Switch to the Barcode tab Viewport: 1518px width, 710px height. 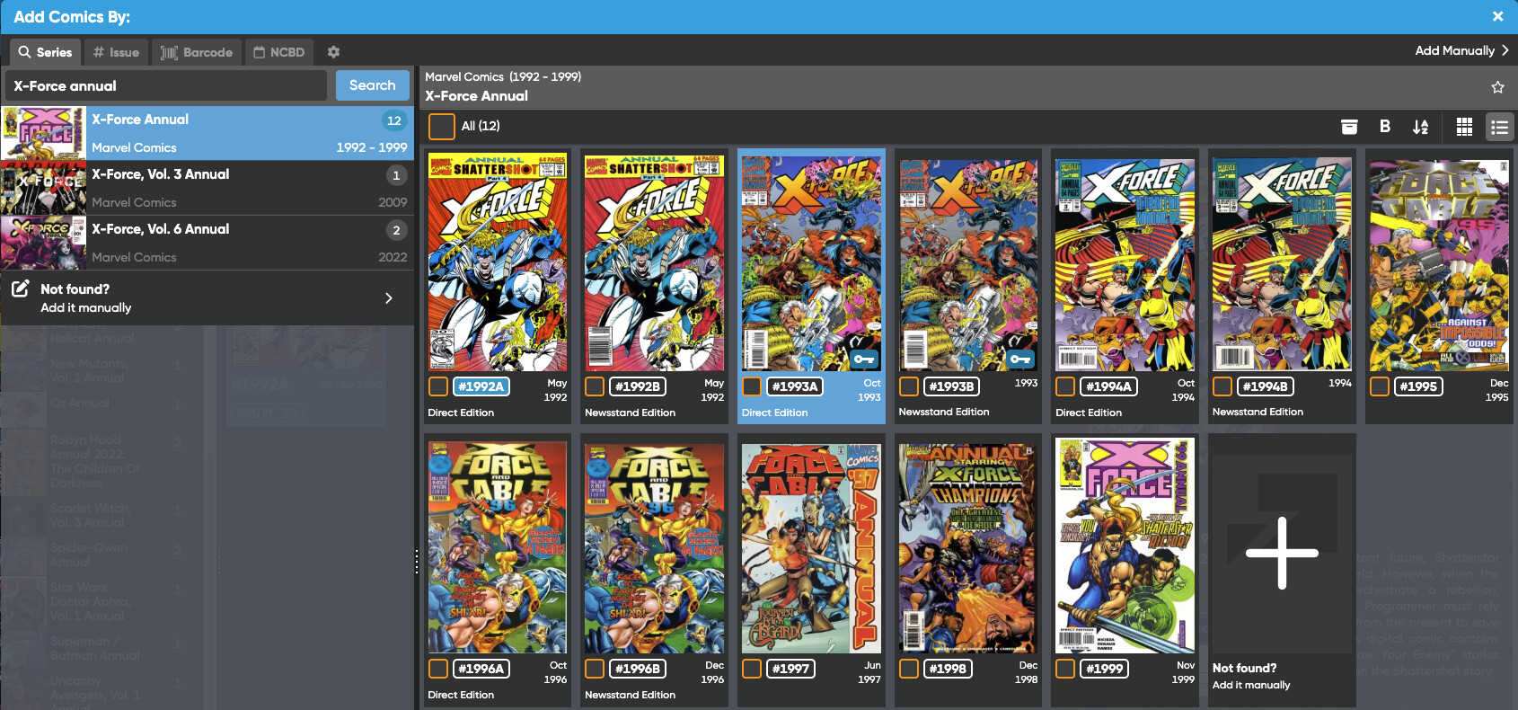(x=197, y=52)
